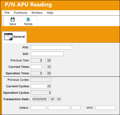The height and width of the screenshot is (115, 120).
Task: Click the Operation Time minutes field
Action: (x=48, y=73)
